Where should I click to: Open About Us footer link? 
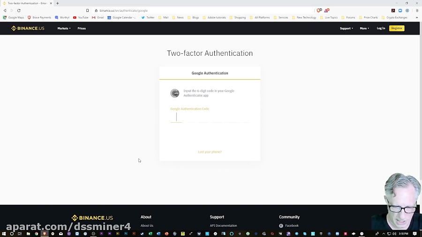pyautogui.click(x=147, y=226)
